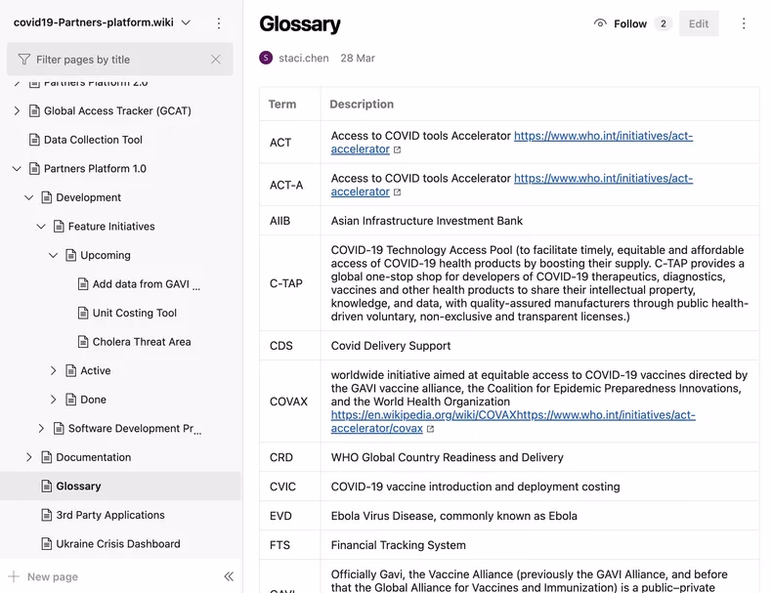
Task: Select the EVD term cell
Action: pyautogui.click(x=290, y=516)
